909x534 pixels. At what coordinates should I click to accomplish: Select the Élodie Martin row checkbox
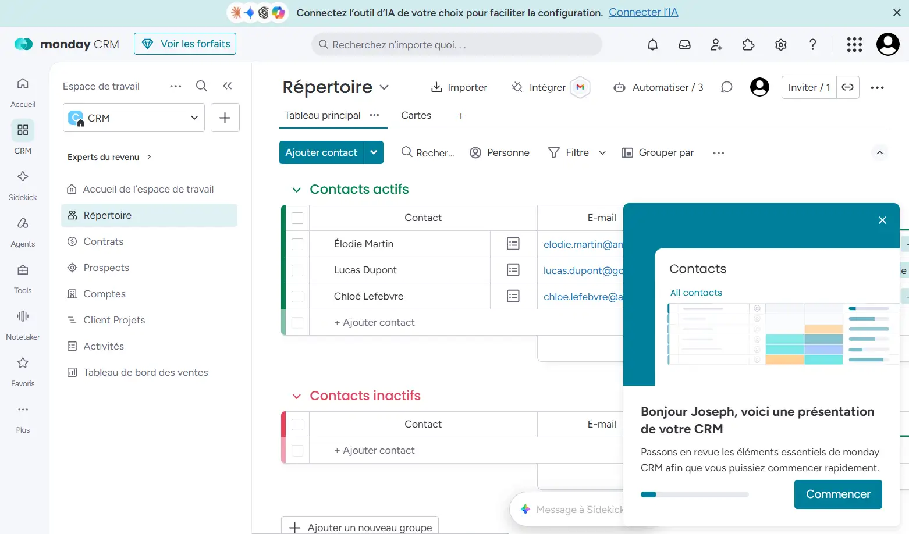tap(297, 244)
